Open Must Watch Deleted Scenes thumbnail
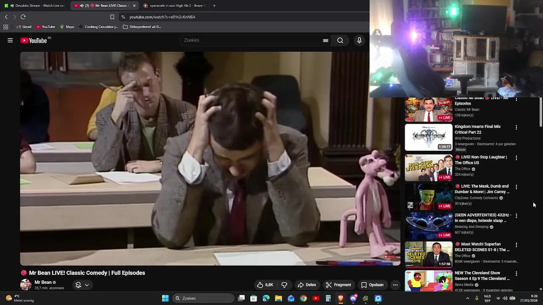This screenshot has width=543, height=305. click(x=428, y=255)
